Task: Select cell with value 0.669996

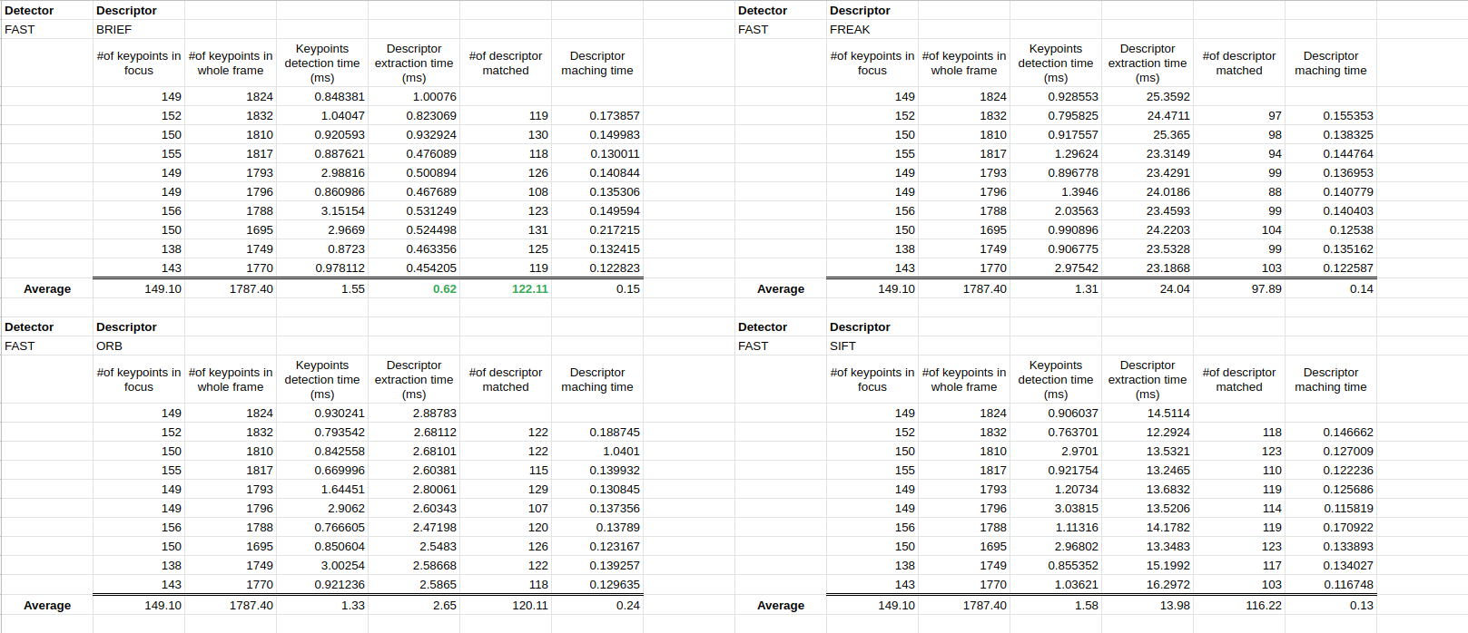Action: pyautogui.click(x=322, y=470)
